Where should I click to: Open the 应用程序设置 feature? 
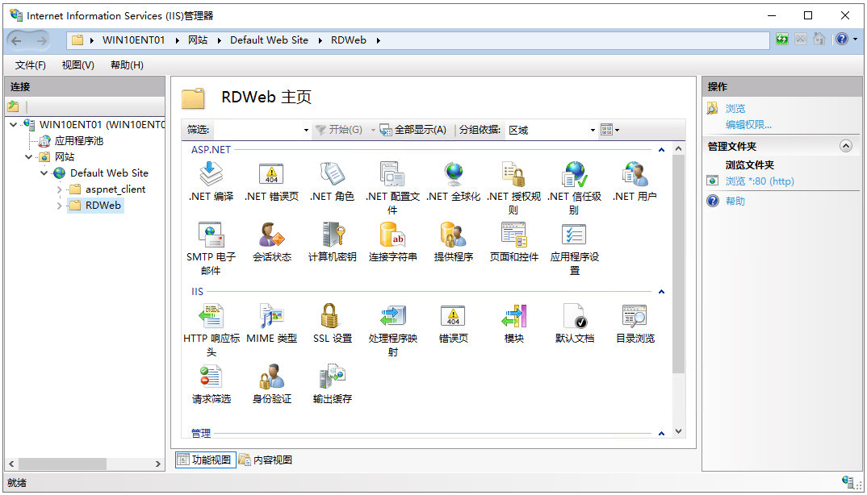(574, 248)
